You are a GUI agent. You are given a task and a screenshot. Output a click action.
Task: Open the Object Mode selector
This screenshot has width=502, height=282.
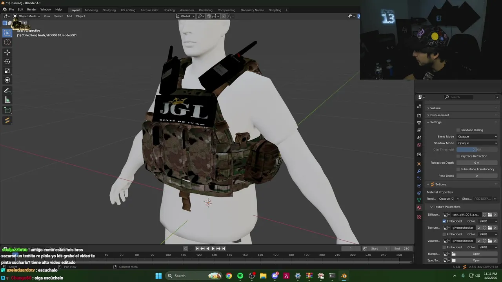coord(27,16)
